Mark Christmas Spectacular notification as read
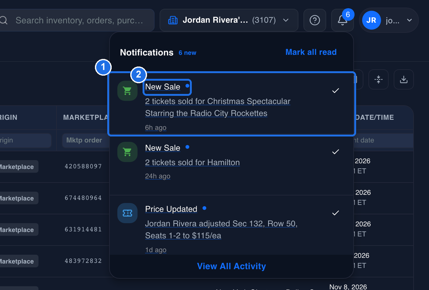Viewport: 429px width, 290px height. pyautogui.click(x=335, y=90)
